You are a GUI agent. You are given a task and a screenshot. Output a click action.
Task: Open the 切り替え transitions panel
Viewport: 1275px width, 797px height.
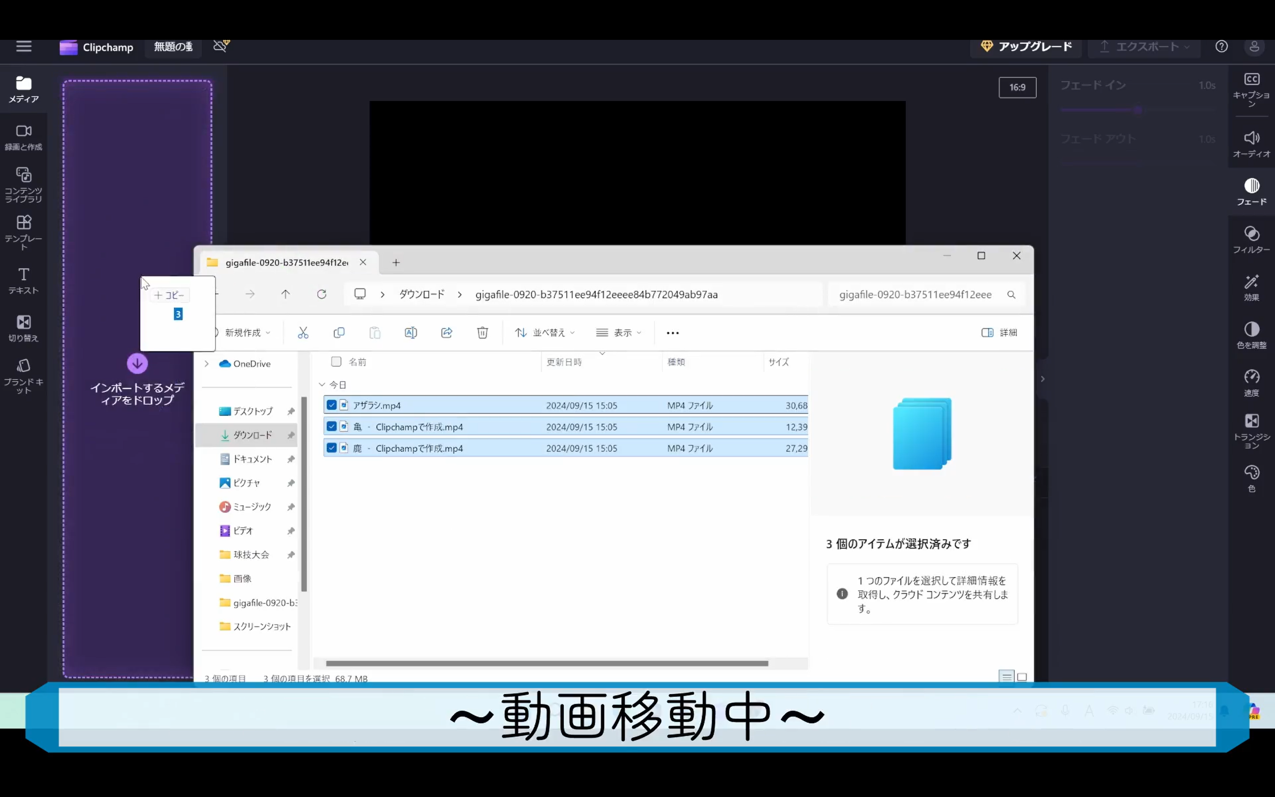(24, 329)
